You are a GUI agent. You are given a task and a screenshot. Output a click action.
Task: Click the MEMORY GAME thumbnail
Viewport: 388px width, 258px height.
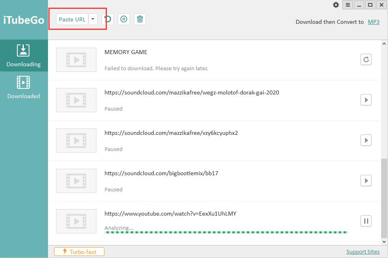click(76, 60)
